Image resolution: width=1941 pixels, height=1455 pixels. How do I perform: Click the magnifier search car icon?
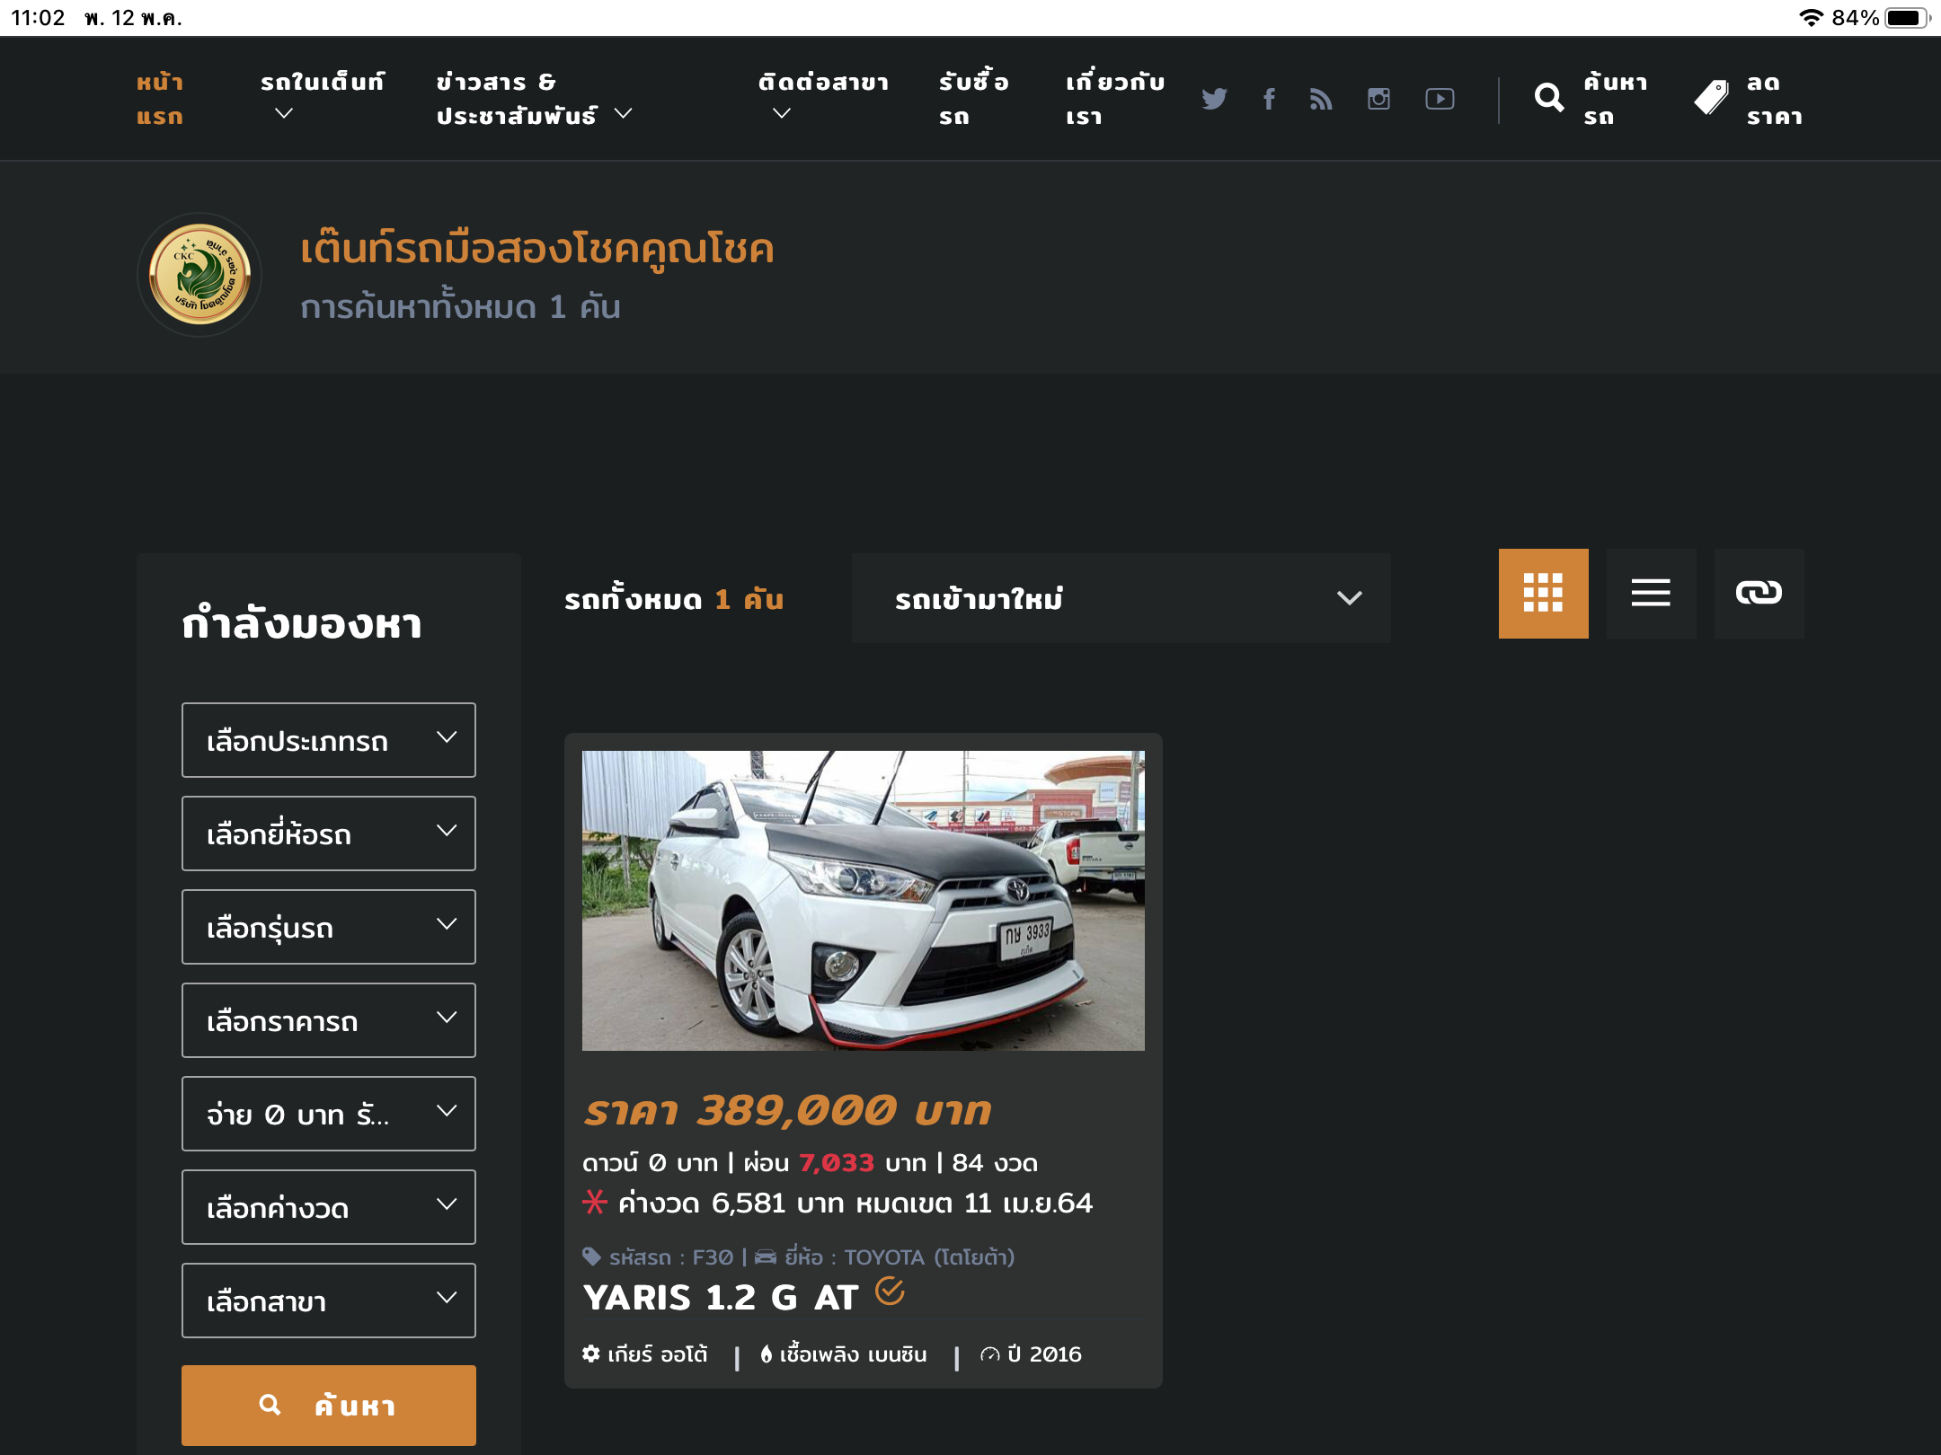tap(1549, 98)
